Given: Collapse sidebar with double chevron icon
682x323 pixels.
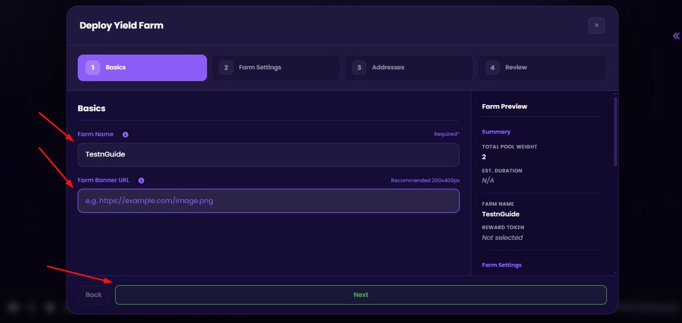Looking at the screenshot, I should point(676,36).
